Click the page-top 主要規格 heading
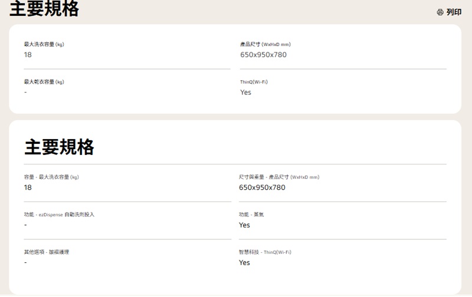The width and height of the screenshot is (472, 297). tap(44, 9)
